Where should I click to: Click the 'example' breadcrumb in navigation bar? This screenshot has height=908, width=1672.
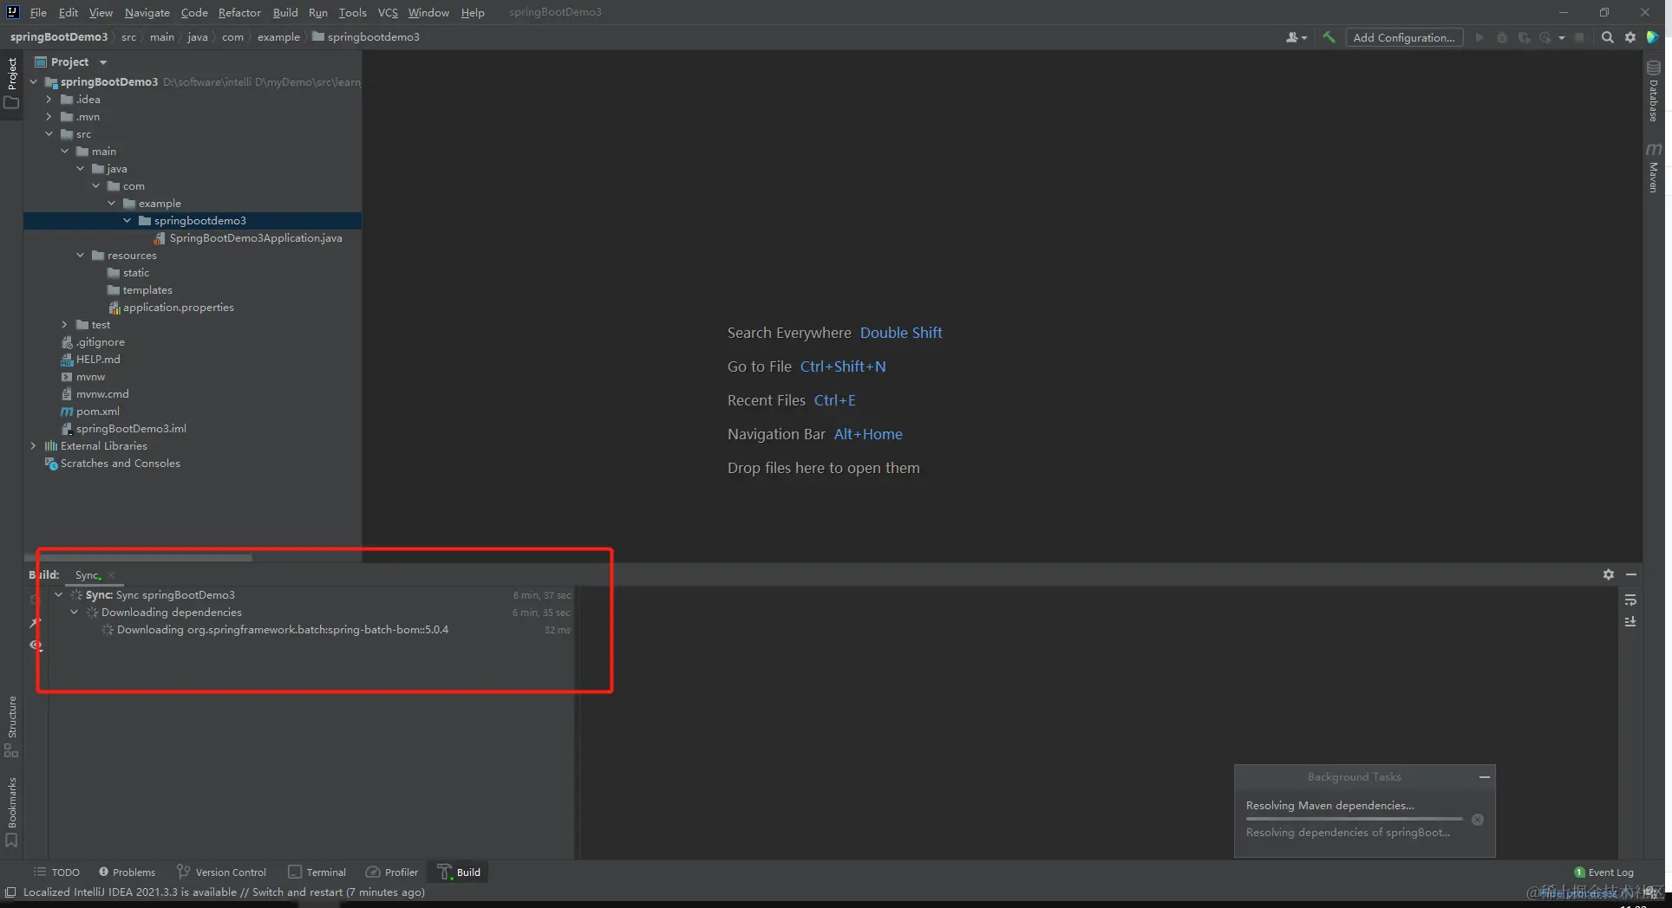click(278, 37)
